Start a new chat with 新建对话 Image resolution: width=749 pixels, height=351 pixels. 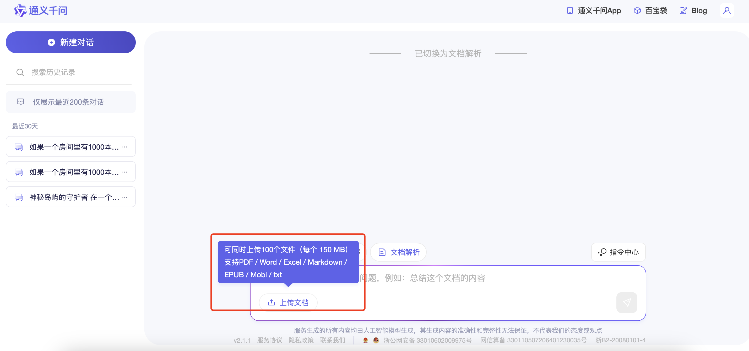[x=71, y=42]
